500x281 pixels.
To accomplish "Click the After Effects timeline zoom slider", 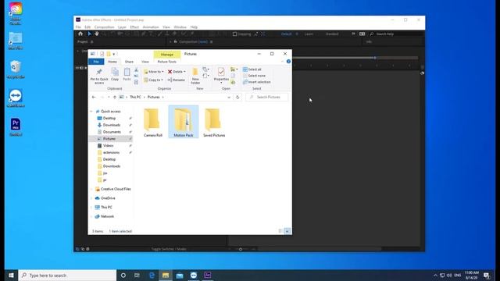I will (241, 249).
